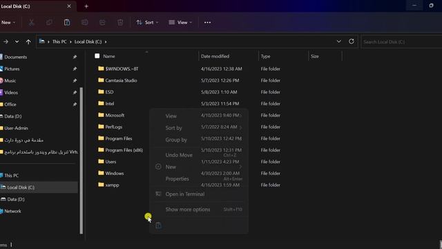Select the lower Data (D:) drive entry
The image size is (442, 249).
tap(15, 199)
